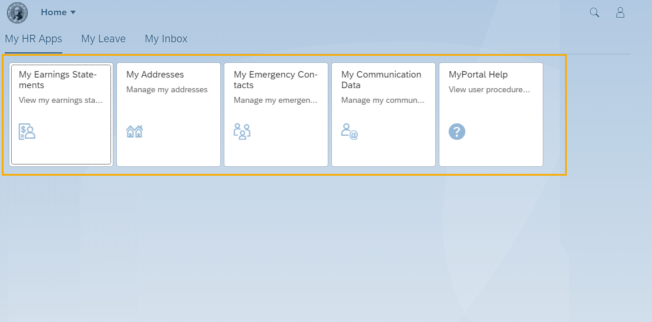The height and width of the screenshot is (322, 652).
Task: Switch to the My Leave tab
Action: pos(103,39)
